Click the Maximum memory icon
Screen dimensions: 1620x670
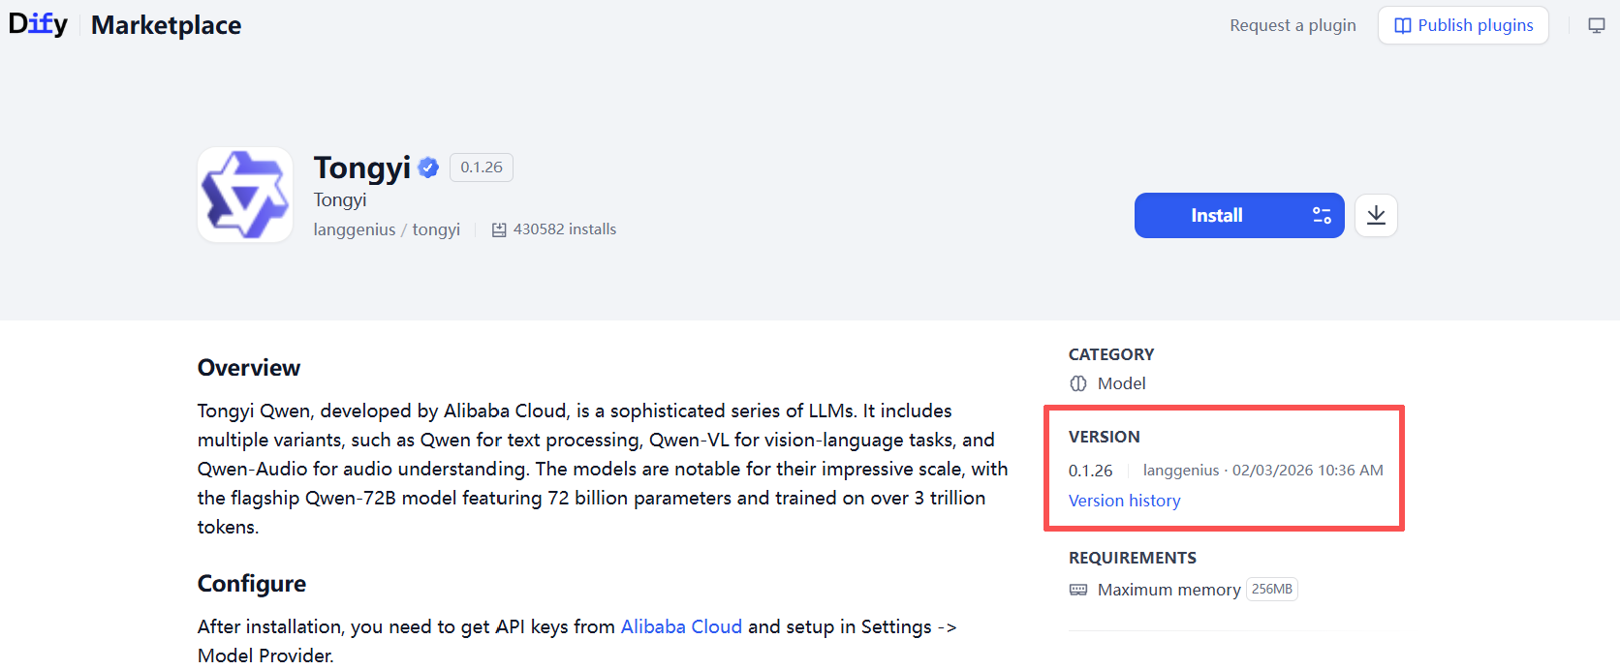tap(1078, 590)
